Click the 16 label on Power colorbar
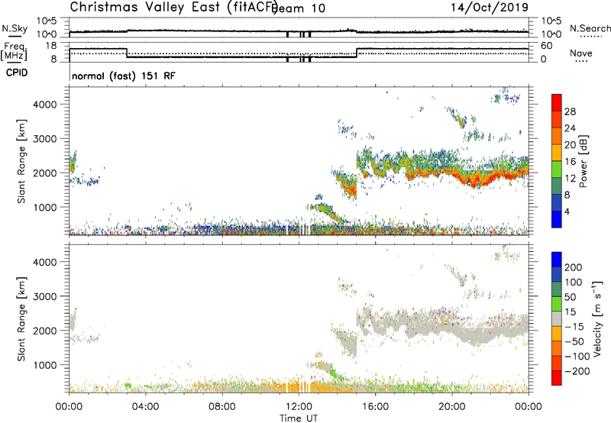 [x=570, y=162]
